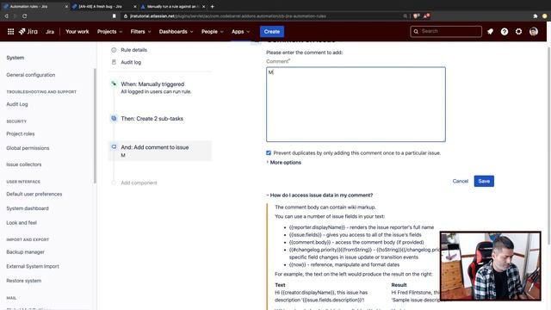Select the When: Manually triggered step
The width and height of the screenshot is (551, 310).
160,88
